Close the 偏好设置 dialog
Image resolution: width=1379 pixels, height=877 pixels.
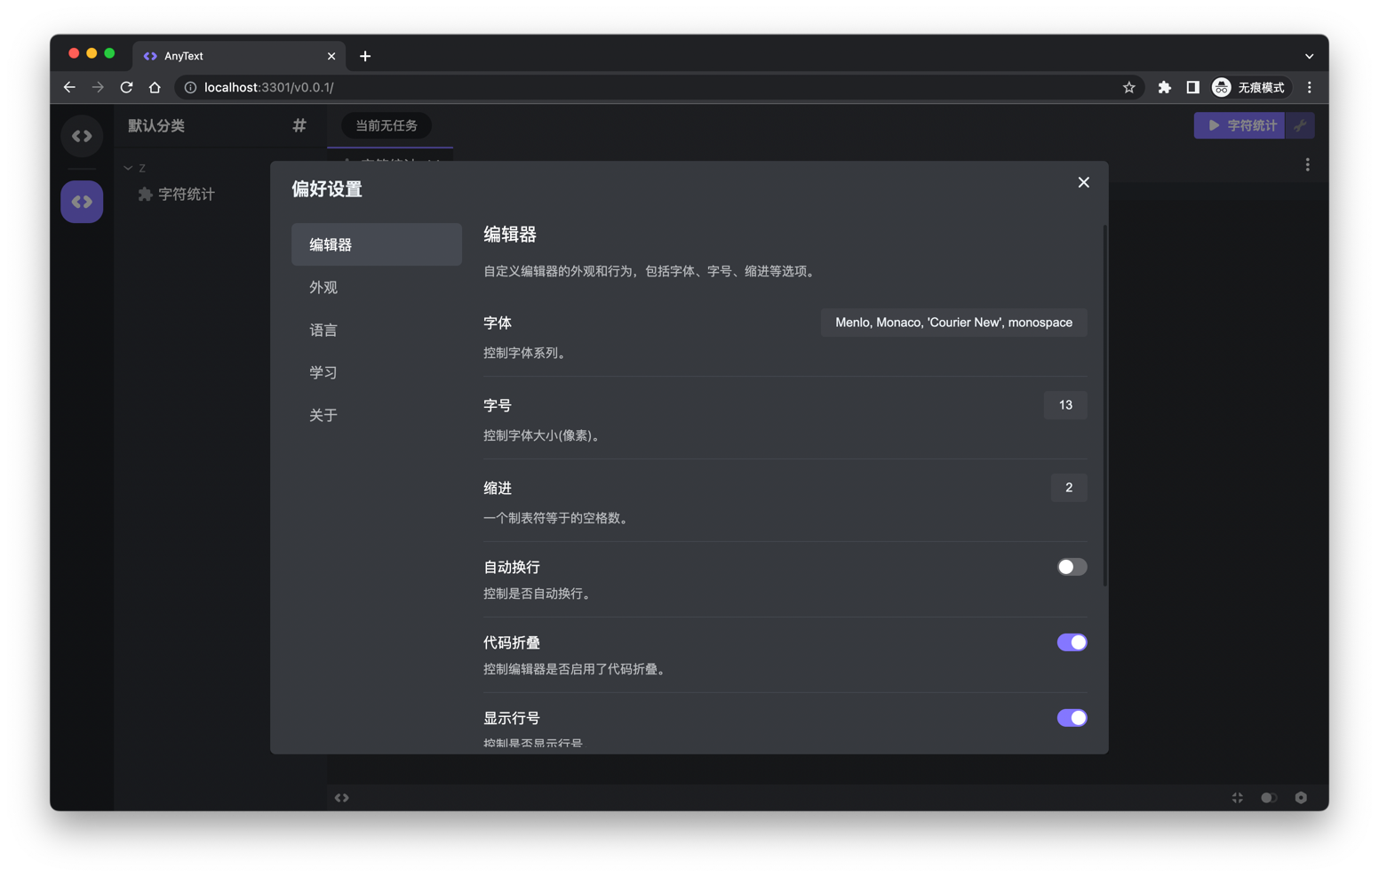coord(1083,182)
